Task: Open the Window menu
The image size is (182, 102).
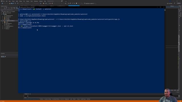Action: (x=41, y=1)
